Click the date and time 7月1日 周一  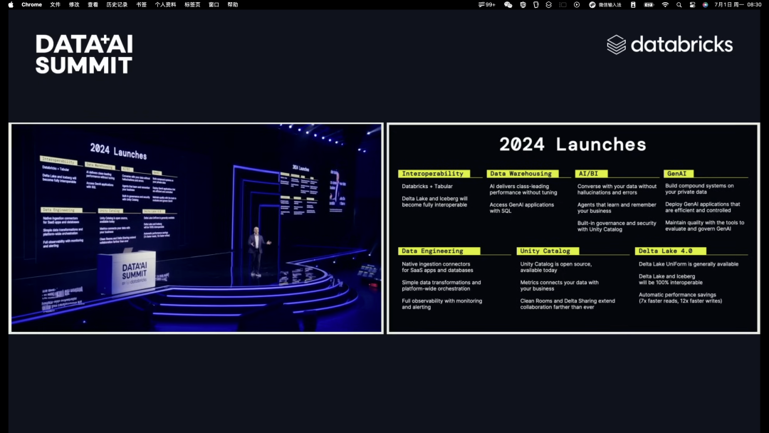[x=738, y=4]
